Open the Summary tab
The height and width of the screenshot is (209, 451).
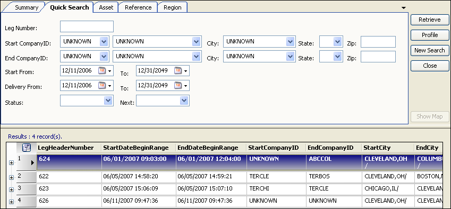pos(27,7)
